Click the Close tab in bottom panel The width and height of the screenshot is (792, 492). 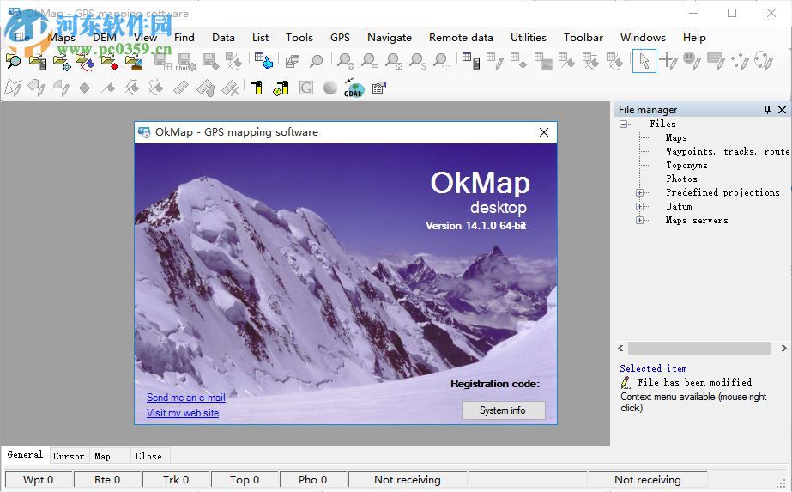(x=148, y=456)
